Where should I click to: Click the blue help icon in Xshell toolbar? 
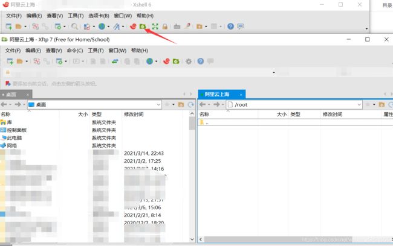coord(230,27)
